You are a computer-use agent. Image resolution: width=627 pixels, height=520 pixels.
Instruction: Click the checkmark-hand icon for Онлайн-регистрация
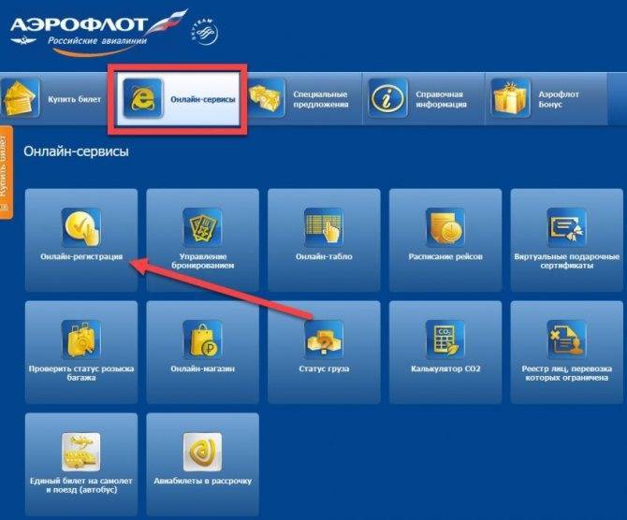(x=81, y=227)
